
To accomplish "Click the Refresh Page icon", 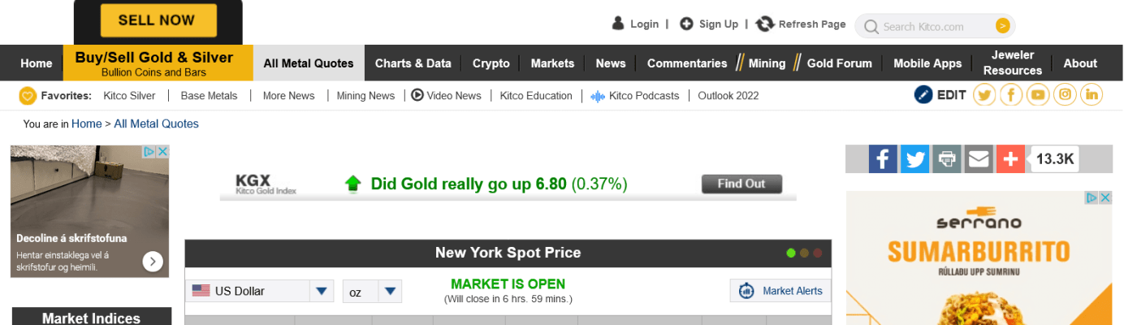I will point(764,24).
